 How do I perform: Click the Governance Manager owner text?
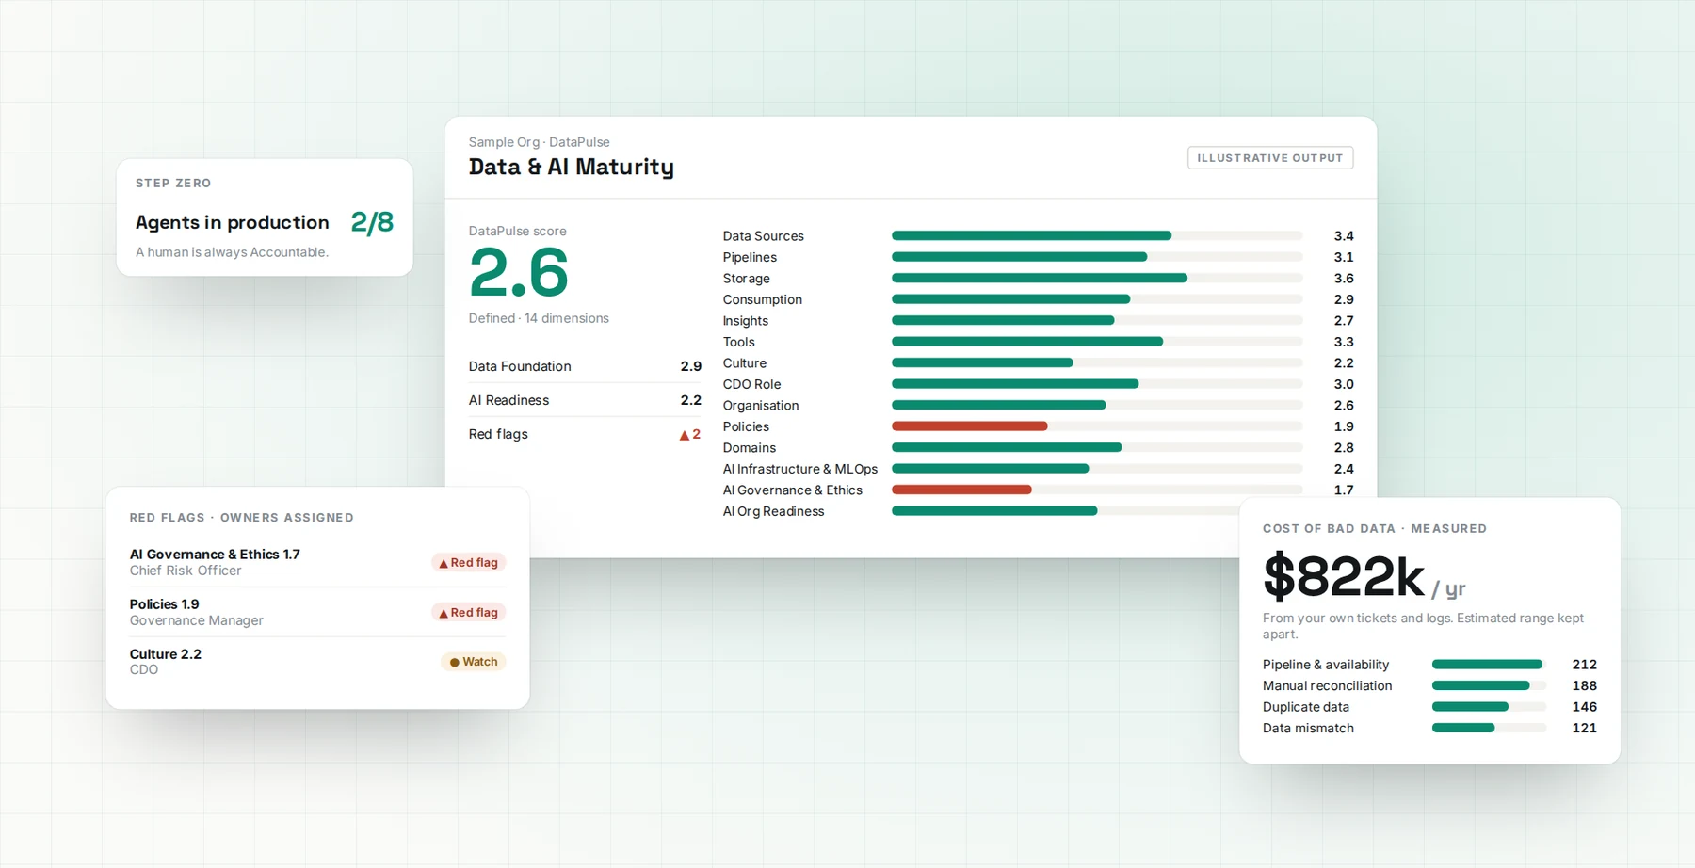[197, 620]
